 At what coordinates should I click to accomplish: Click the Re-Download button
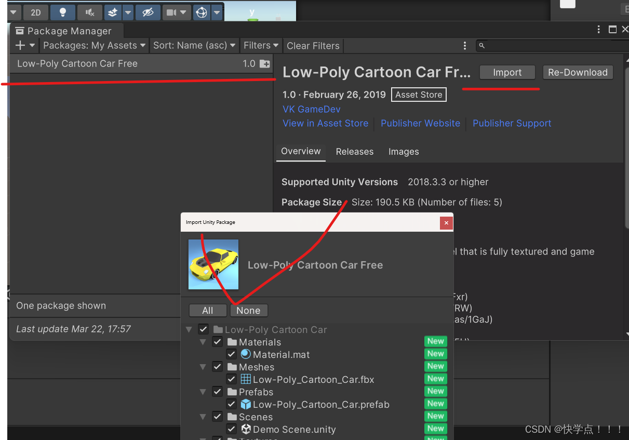[578, 72]
